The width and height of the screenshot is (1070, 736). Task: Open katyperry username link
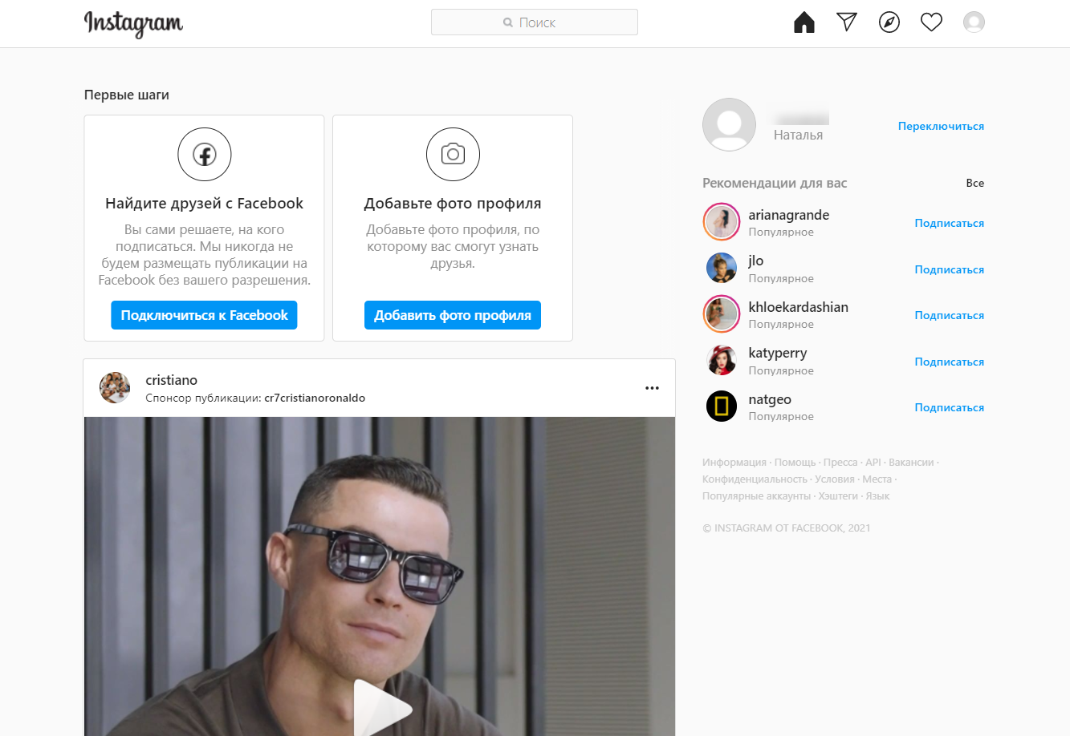coord(778,353)
